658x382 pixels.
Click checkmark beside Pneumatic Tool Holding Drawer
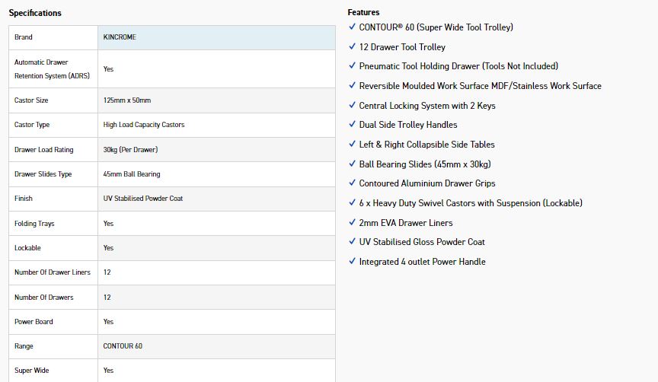coord(352,66)
